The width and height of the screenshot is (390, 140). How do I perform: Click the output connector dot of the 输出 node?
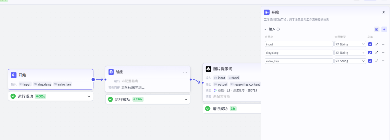coord(190,80)
